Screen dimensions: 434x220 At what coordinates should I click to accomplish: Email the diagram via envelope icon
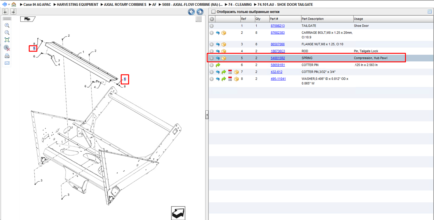pos(7,63)
